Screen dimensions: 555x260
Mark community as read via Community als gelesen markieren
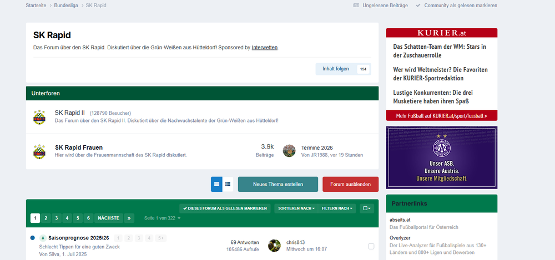pos(457,6)
